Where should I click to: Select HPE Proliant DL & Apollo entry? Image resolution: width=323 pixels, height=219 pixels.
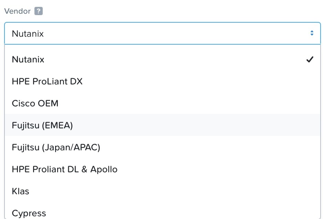[163, 169]
